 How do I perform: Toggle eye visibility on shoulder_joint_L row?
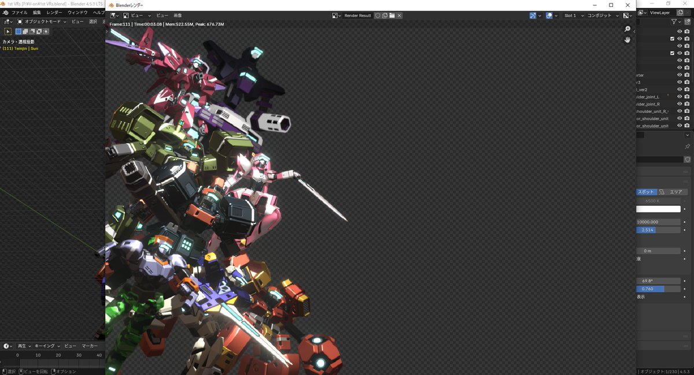click(x=680, y=96)
